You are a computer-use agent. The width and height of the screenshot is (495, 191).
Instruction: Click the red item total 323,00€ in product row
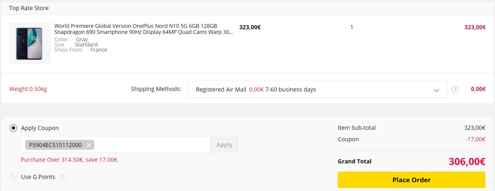pos(475,27)
